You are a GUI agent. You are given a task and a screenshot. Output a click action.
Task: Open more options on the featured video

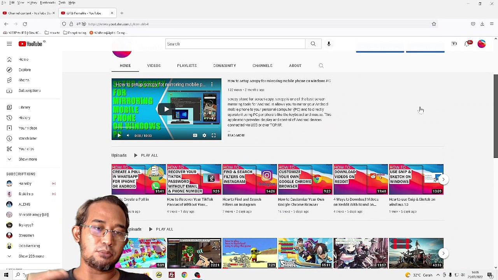tap(212, 84)
